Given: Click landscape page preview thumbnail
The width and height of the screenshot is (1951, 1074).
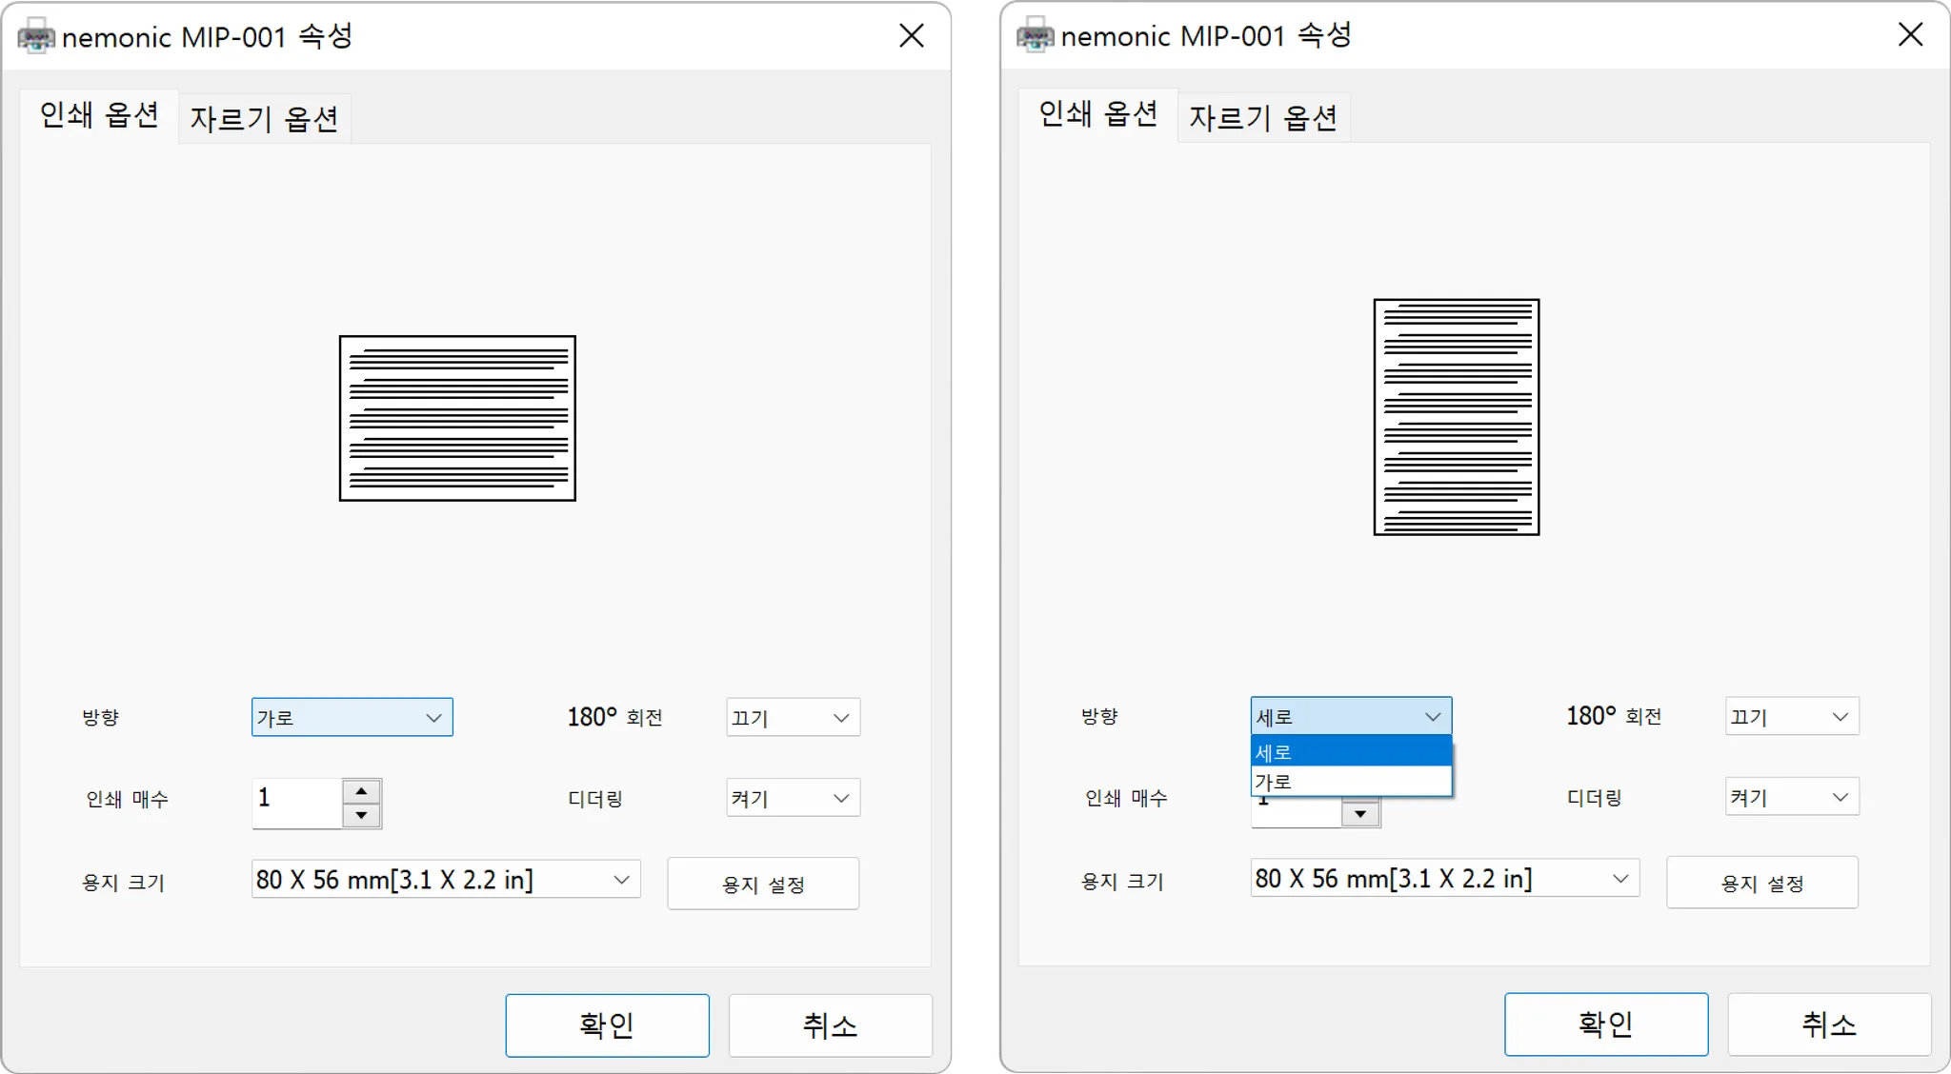Looking at the screenshot, I should 457,418.
